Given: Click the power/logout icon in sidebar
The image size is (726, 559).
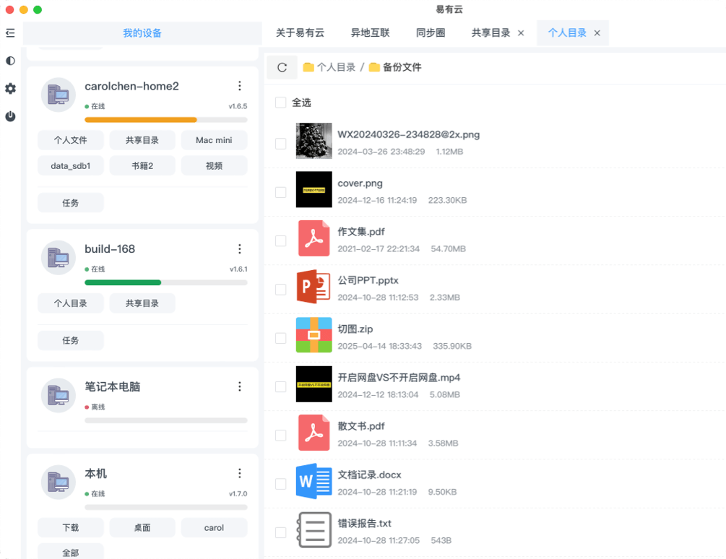Looking at the screenshot, I should click(10, 116).
